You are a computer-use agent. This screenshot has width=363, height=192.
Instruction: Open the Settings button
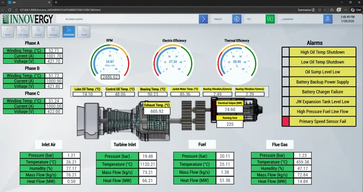point(53,31)
